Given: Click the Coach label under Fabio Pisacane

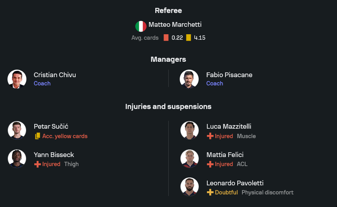Looking at the screenshot, I should (x=214, y=83).
